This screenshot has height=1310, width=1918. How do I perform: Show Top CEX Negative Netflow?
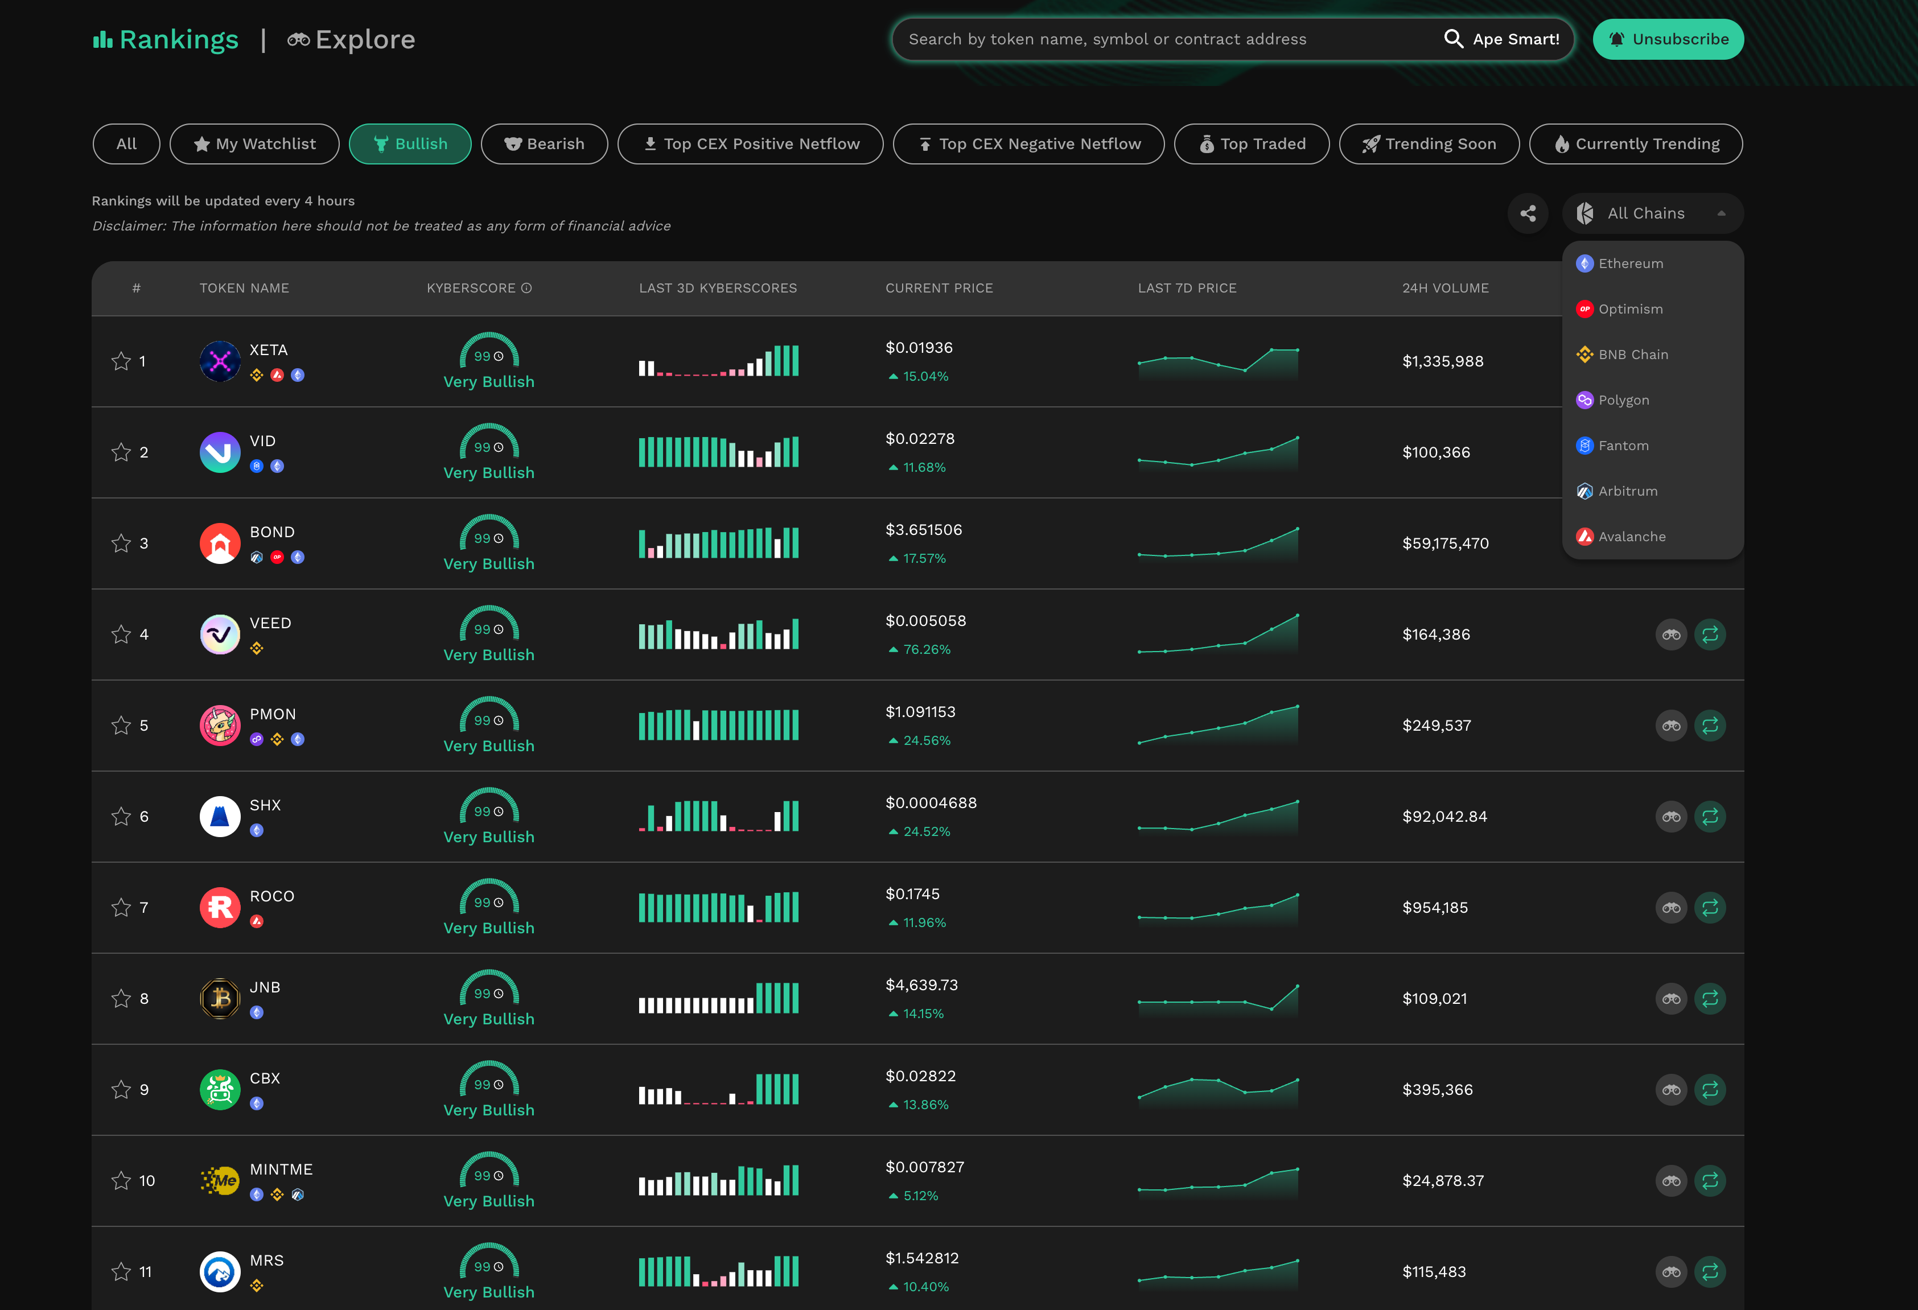pos(1028,143)
